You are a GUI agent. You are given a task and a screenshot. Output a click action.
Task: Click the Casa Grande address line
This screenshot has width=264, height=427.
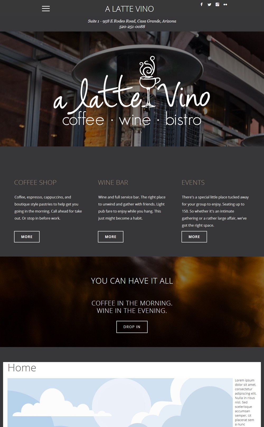click(132, 21)
